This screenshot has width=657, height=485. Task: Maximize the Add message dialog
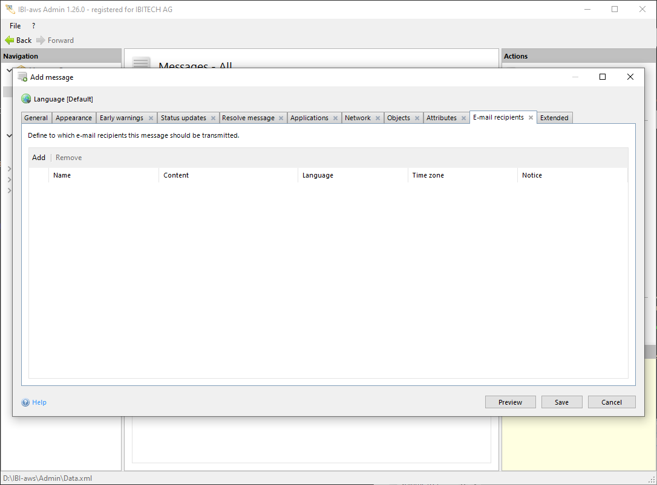click(603, 77)
